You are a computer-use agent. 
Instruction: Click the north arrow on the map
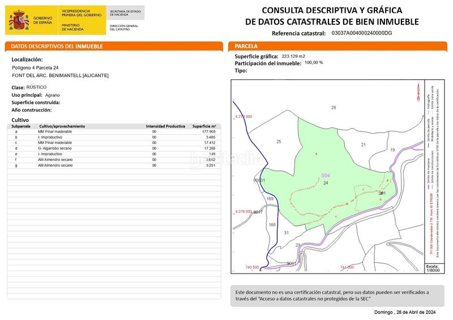420,93
